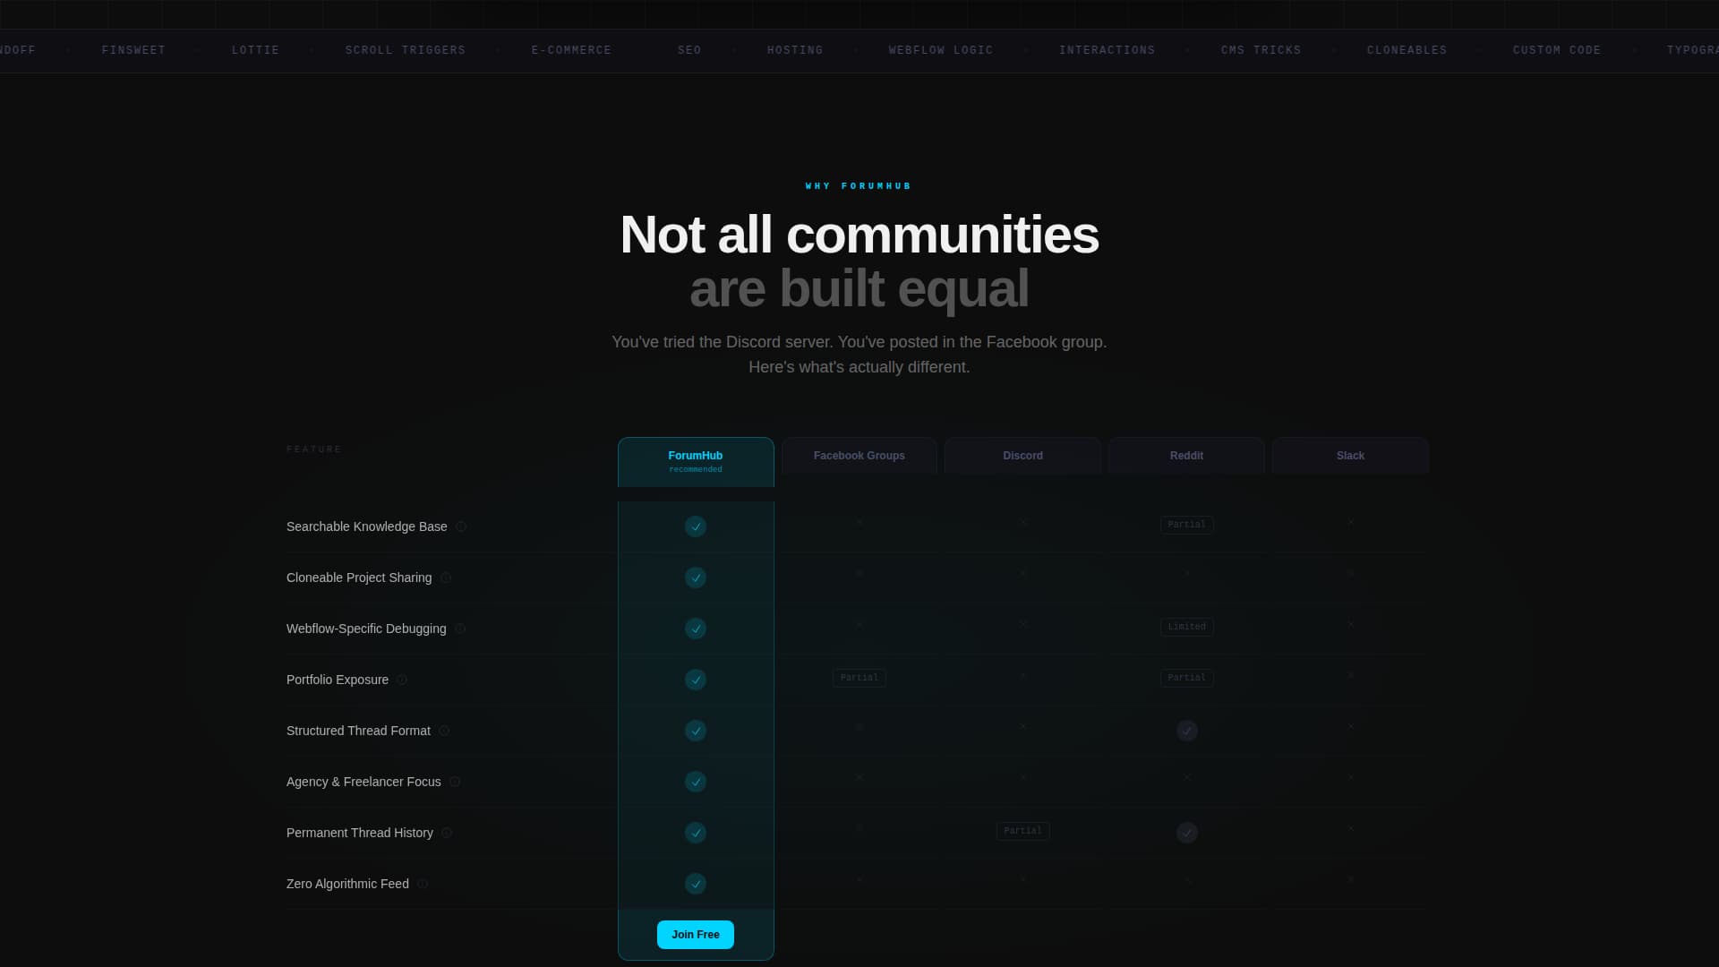Image resolution: width=1719 pixels, height=967 pixels.
Task: Open the SCROLL TRIGGERS topic tag
Action: tap(406, 50)
